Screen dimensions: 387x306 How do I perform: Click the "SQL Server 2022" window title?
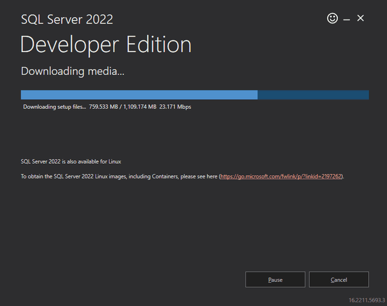click(67, 19)
